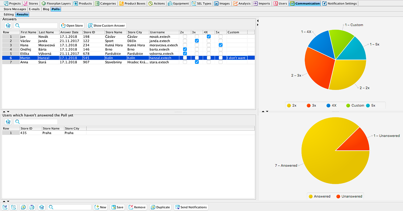Click the first select-all icon in bottom toolbar
The image size is (403, 211).
pyautogui.click(x=6, y=207)
